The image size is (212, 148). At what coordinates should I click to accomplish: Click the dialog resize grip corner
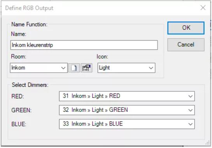pos(208,143)
